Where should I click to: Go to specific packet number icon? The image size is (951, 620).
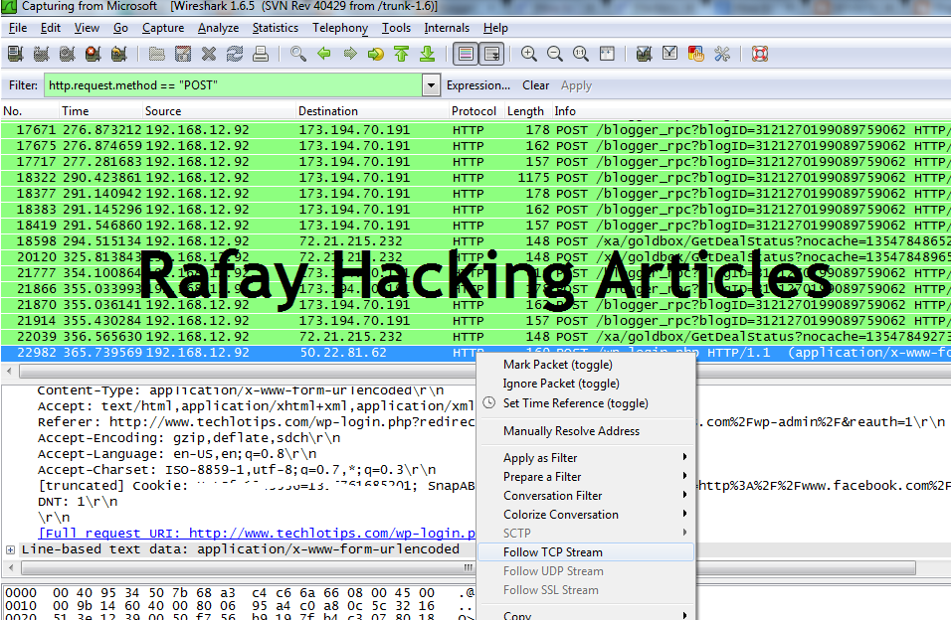coord(376,54)
